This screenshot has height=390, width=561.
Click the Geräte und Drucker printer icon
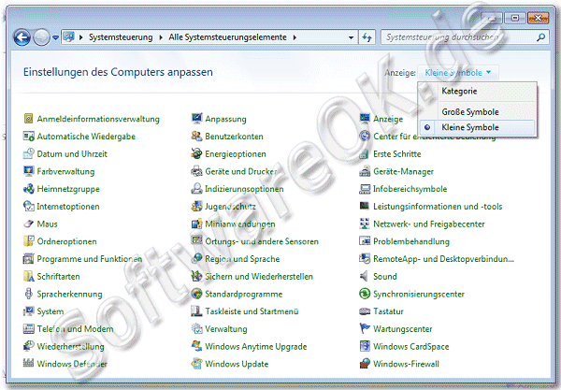tap(196, 171)
